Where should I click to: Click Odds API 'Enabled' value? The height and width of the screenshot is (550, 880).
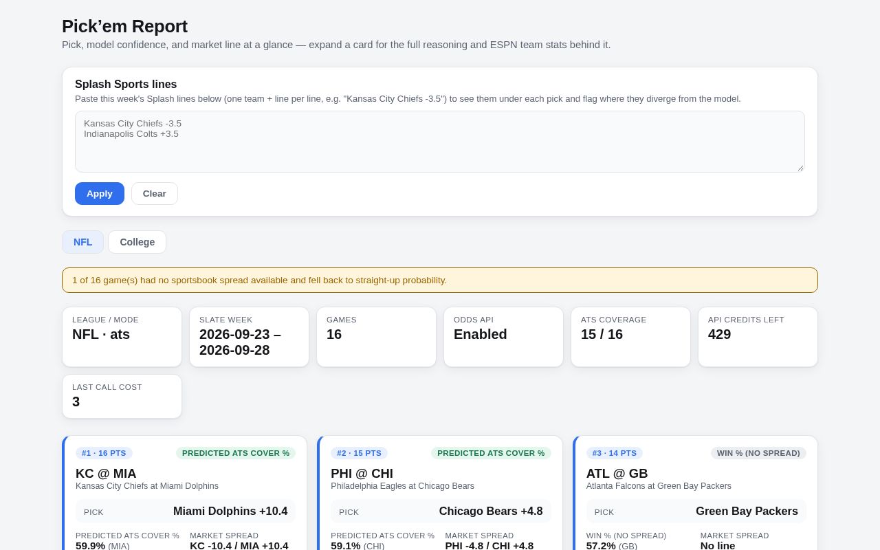[481, 334]
